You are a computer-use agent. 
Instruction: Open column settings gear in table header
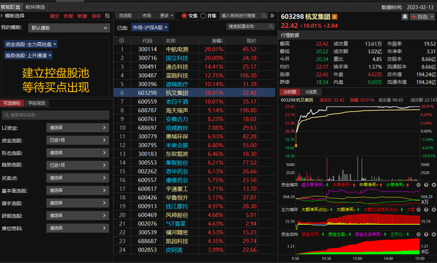(122, 41)
